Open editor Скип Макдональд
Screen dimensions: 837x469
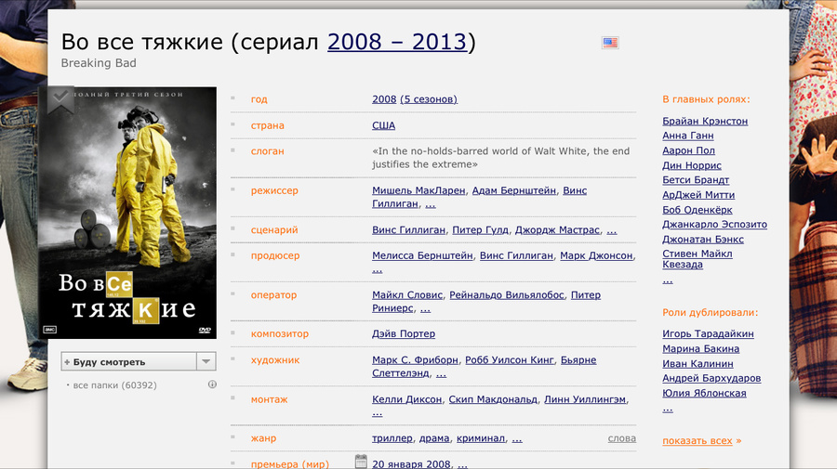pyautogui.click(x=493, y=399)
